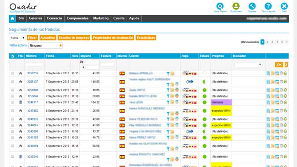Image resolution: width=297 pixels, height=167 pixels.
Task: Open the Indicador filter dropdown
Action: click(248, 65)
